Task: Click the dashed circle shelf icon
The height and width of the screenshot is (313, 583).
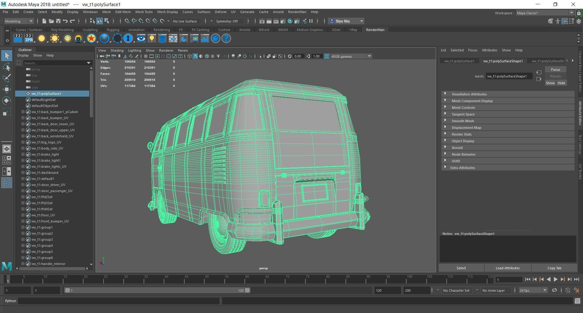Action: point(118,39)
